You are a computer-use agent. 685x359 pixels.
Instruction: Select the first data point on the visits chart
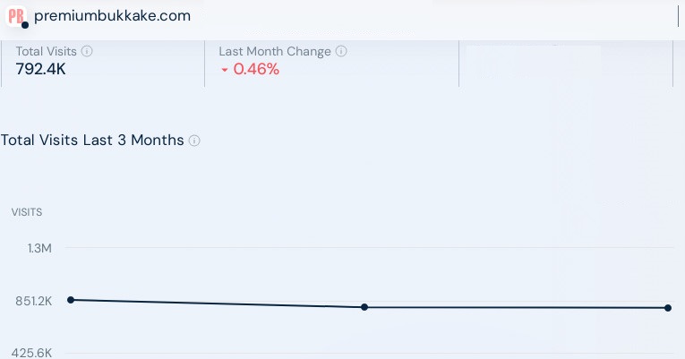71,300
